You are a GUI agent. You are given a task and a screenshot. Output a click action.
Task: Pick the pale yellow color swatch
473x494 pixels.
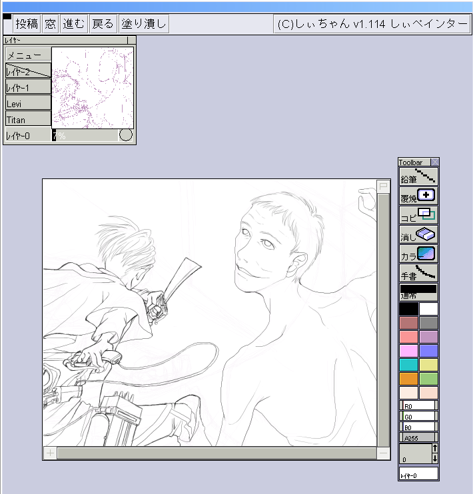[x=428, y=365]
